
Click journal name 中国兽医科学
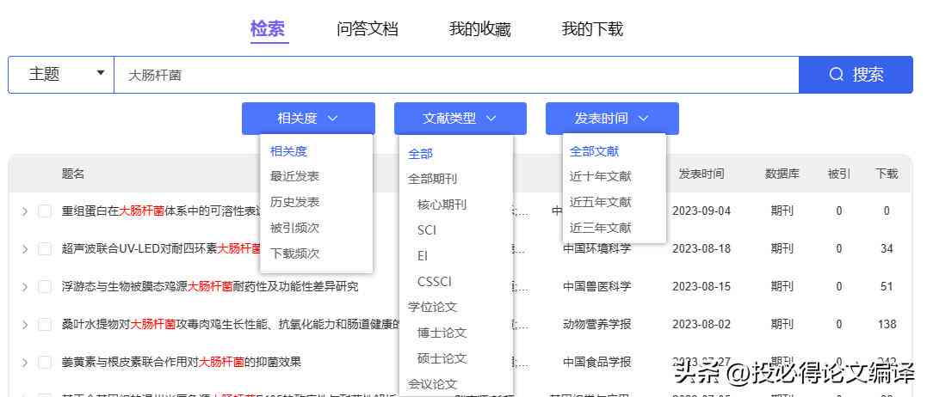596,286
